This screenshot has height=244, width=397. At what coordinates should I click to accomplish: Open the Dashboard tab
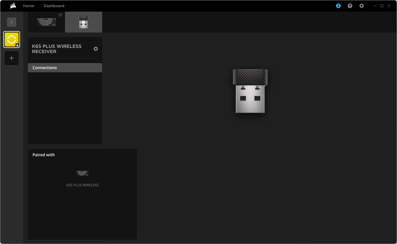point(54,6)
